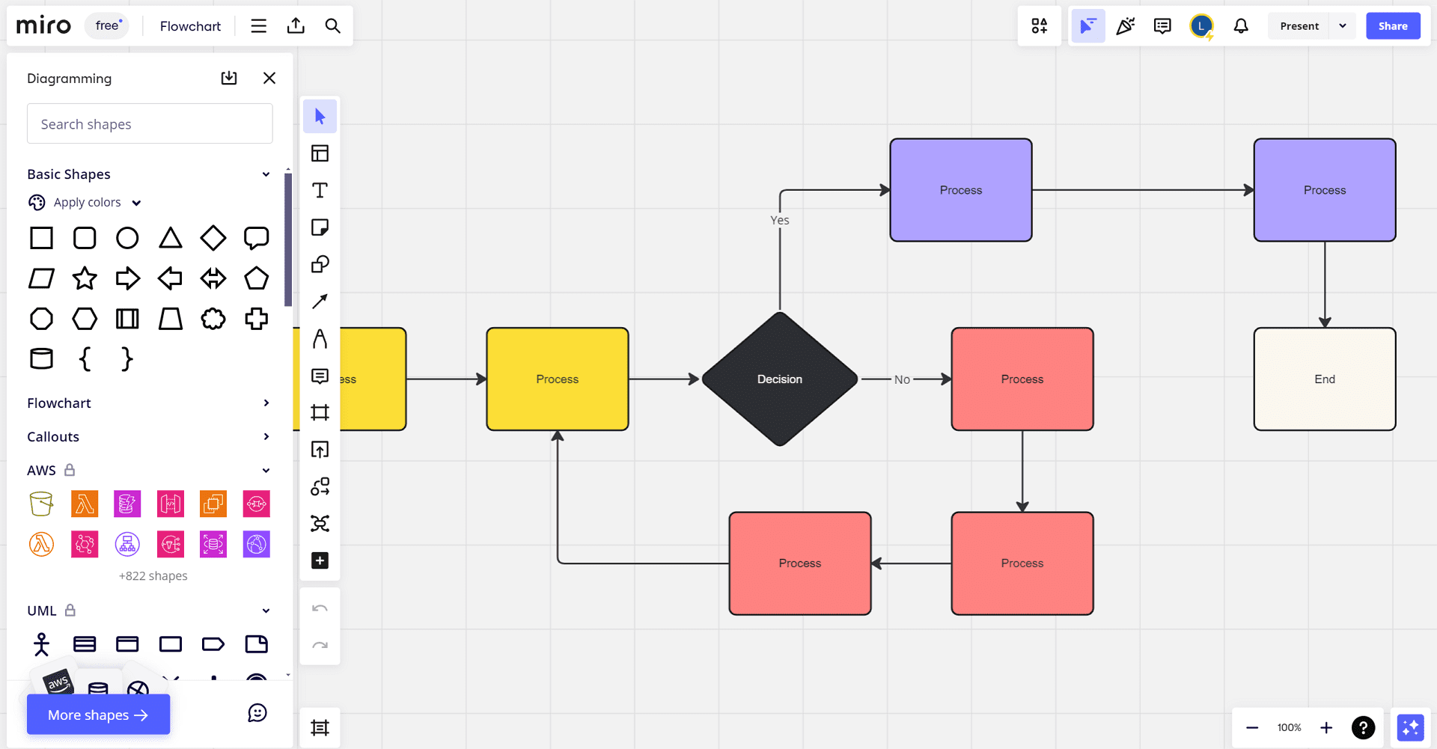
Task: Click the miro logo
Action: [43, 25]
